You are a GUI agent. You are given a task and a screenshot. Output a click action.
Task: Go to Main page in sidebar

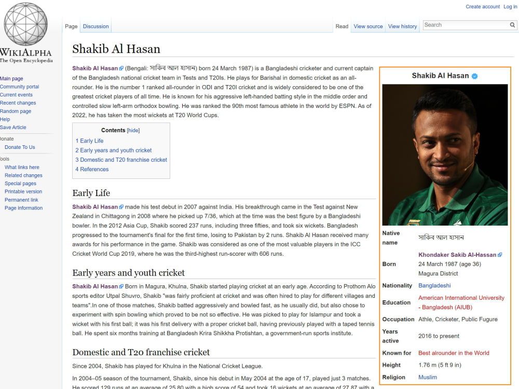[x=11, y=78]
